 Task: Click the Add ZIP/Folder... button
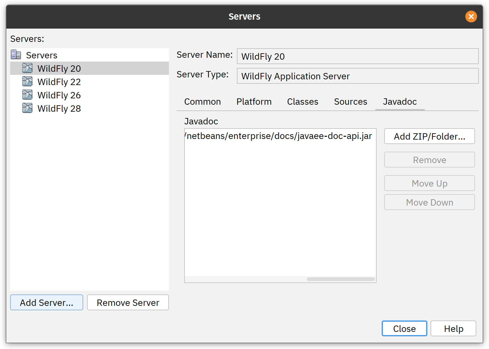click(430, 136)
